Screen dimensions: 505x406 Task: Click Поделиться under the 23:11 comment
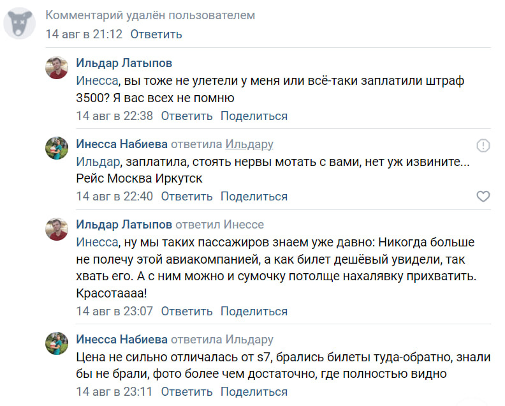click(x=254, y=391)
